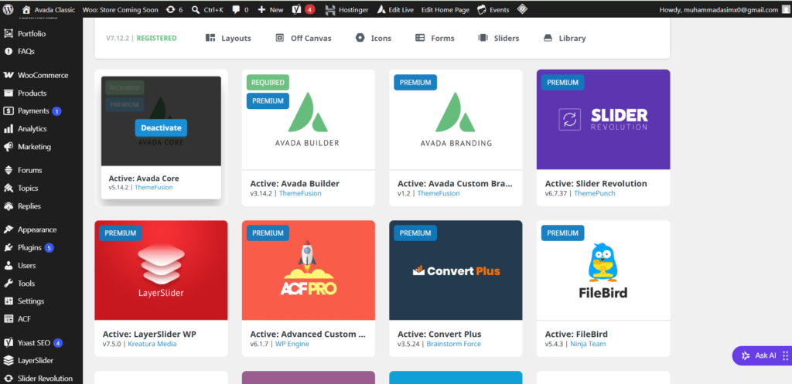Viewport: 792px width, 384px height.
Task: Open the Events calendar icon
Action: [x=482, y=9]
